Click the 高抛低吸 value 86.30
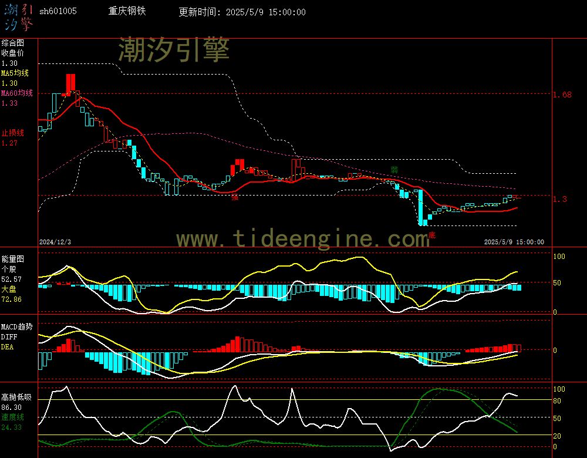 tap(12, 408)
